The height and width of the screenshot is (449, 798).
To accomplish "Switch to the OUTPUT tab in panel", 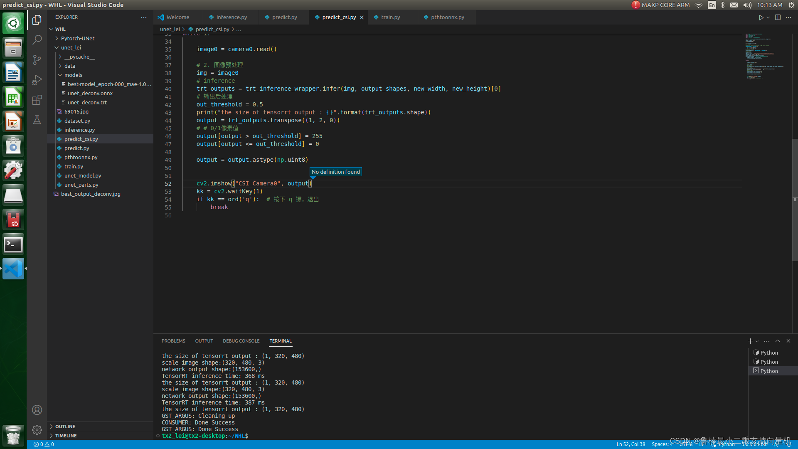I will [204, 341].
